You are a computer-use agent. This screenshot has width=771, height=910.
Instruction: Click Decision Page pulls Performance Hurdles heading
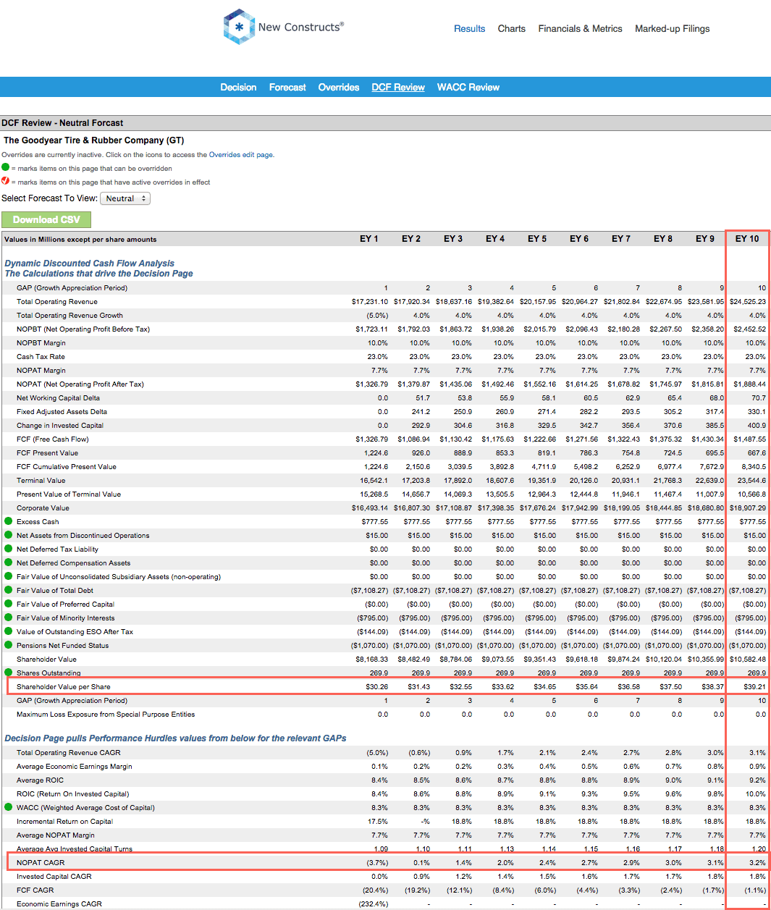175,738
